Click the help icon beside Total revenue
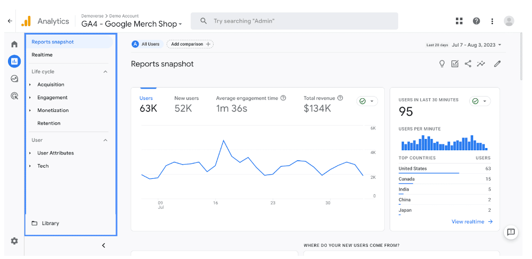532x259 pixels. [340, 98]
